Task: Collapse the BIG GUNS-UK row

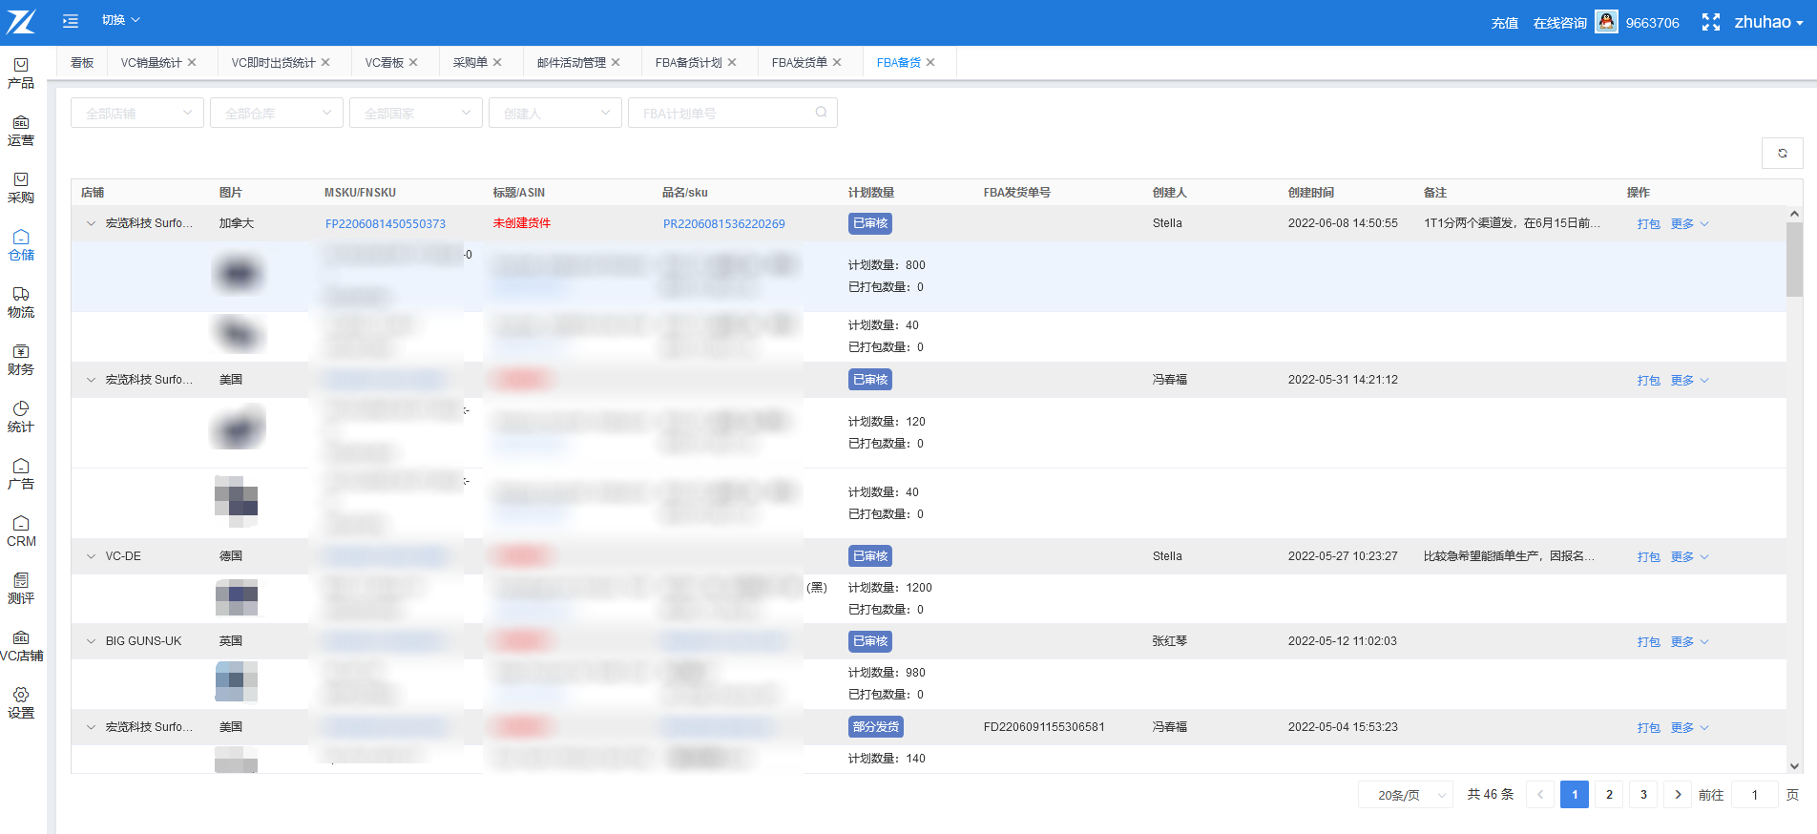Action: (x=92, y=641)
